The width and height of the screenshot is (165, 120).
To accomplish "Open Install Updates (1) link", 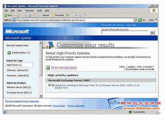I will 21,53.
